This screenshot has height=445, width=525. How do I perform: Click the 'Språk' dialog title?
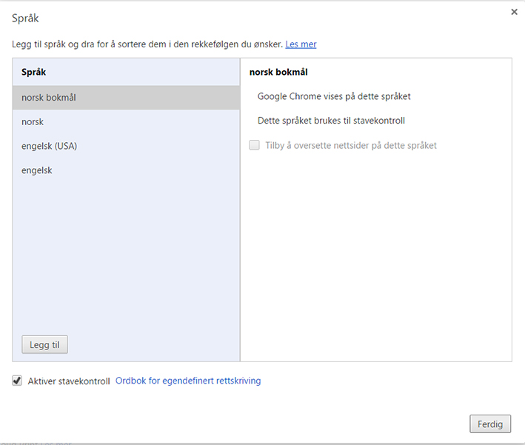point(26,16)
